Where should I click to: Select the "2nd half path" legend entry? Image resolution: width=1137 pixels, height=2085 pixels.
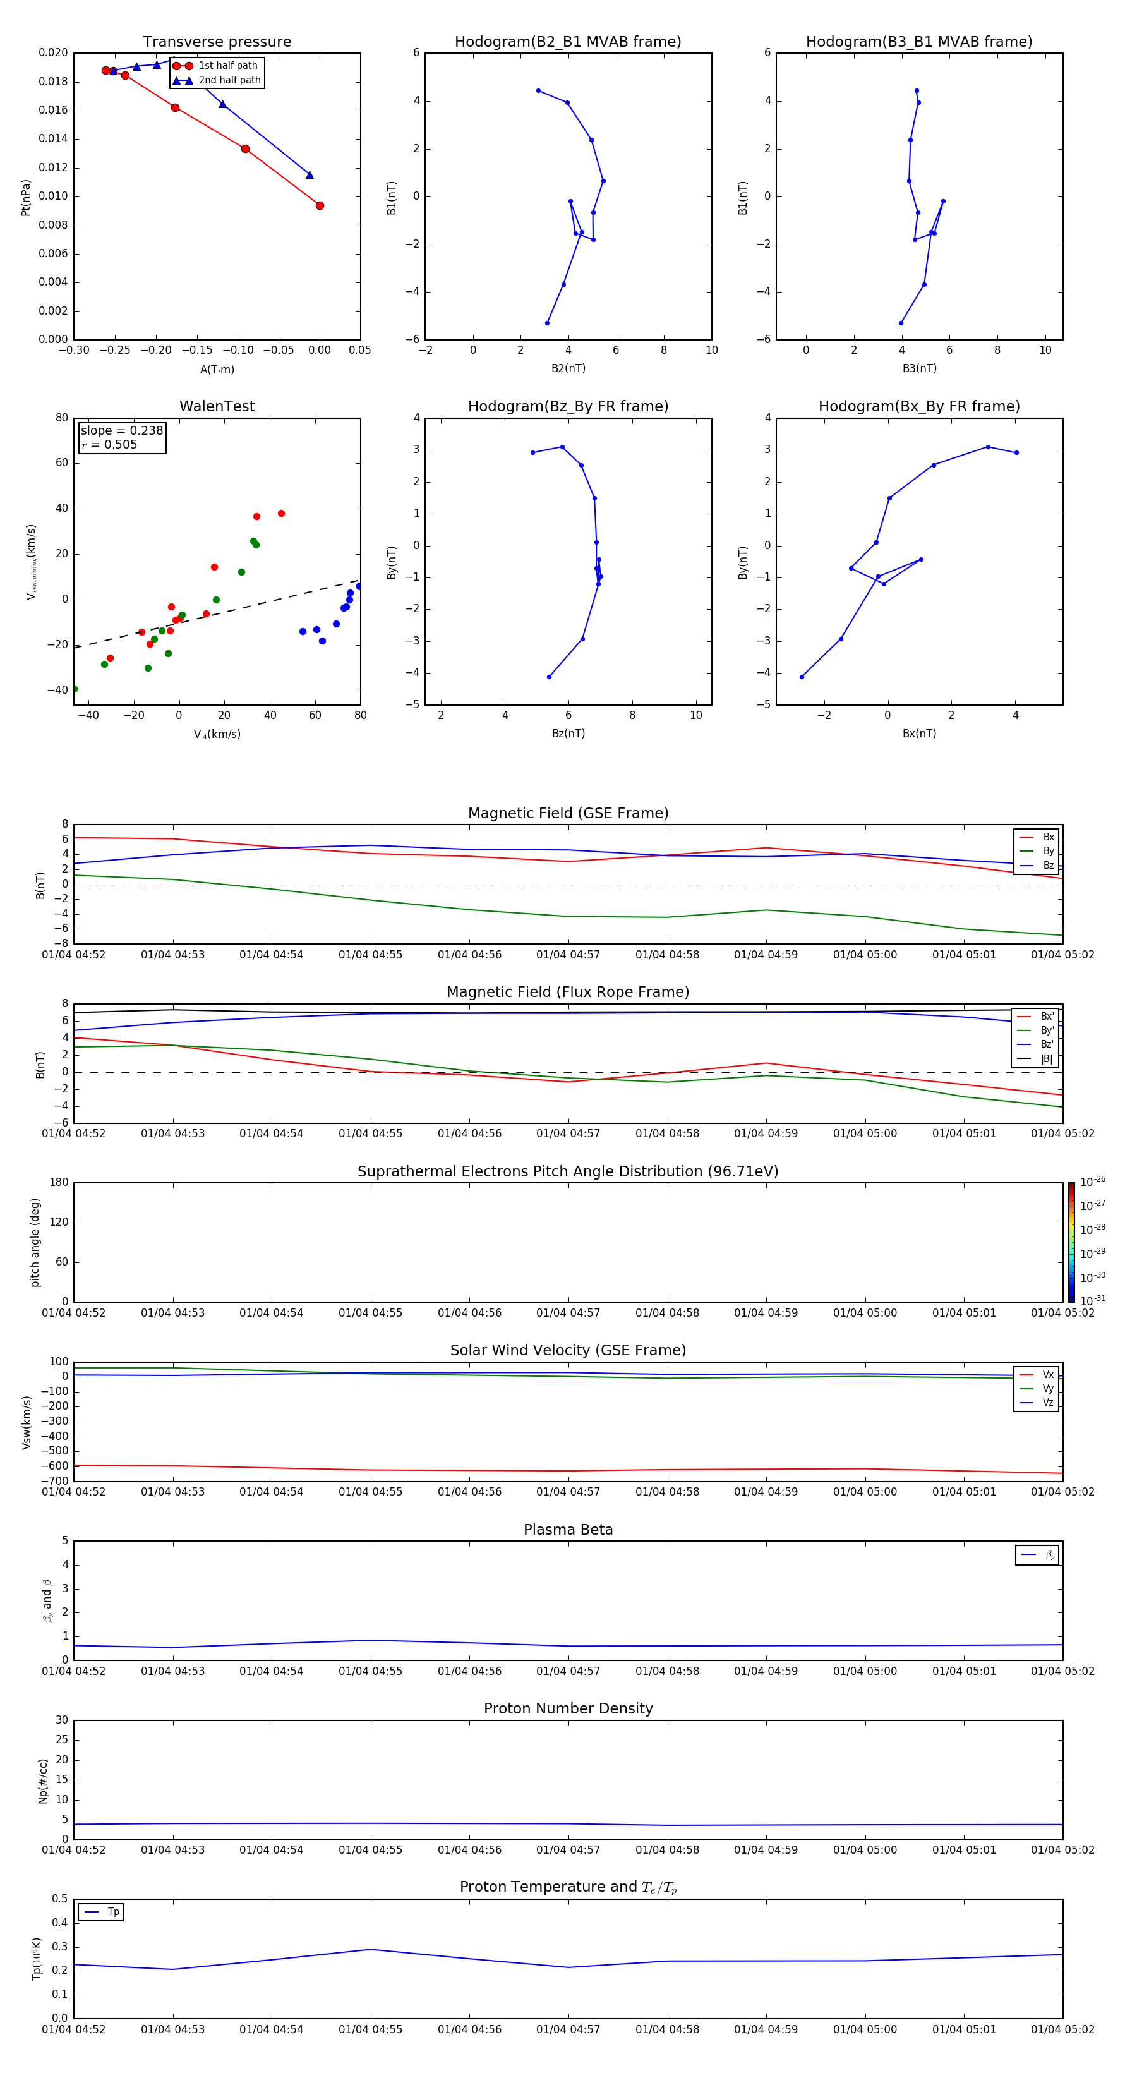[x=217, y=80]
